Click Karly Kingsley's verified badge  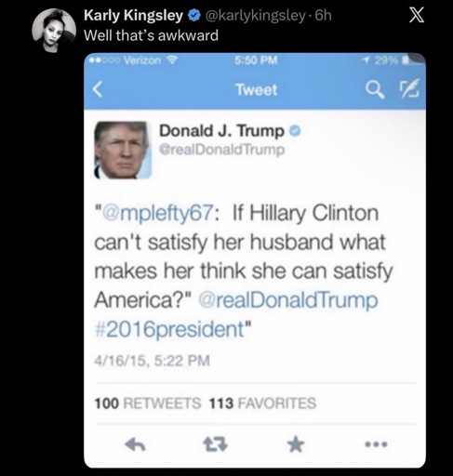click(x=193, y=16)
